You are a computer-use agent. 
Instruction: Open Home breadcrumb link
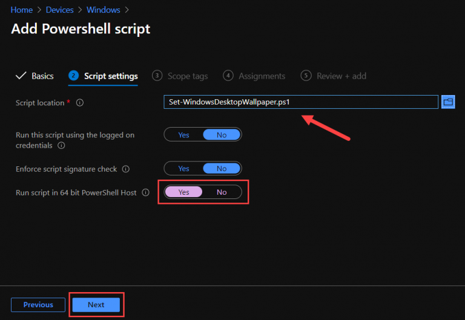[x=22, y=10]
